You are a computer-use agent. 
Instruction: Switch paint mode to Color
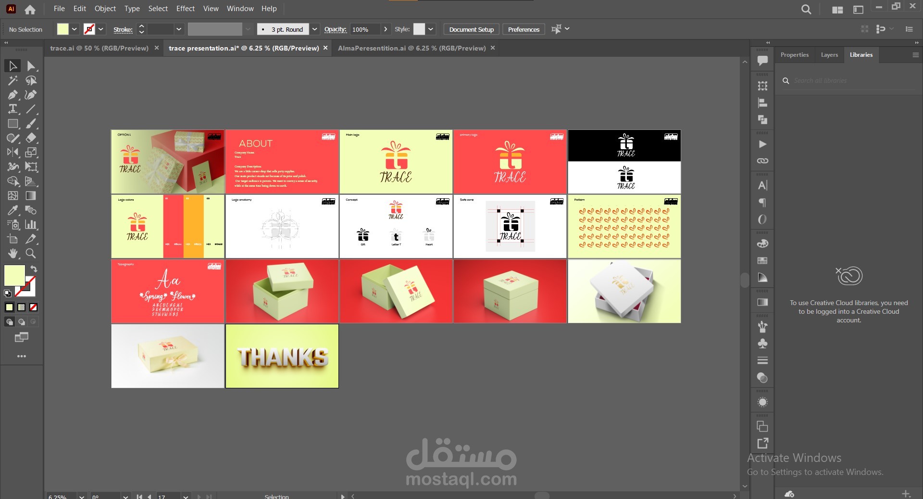click(x=9, y=307)
